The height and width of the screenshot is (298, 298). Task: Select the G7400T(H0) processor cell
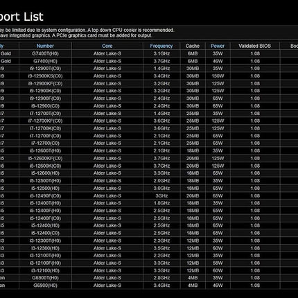coord(45,53)
